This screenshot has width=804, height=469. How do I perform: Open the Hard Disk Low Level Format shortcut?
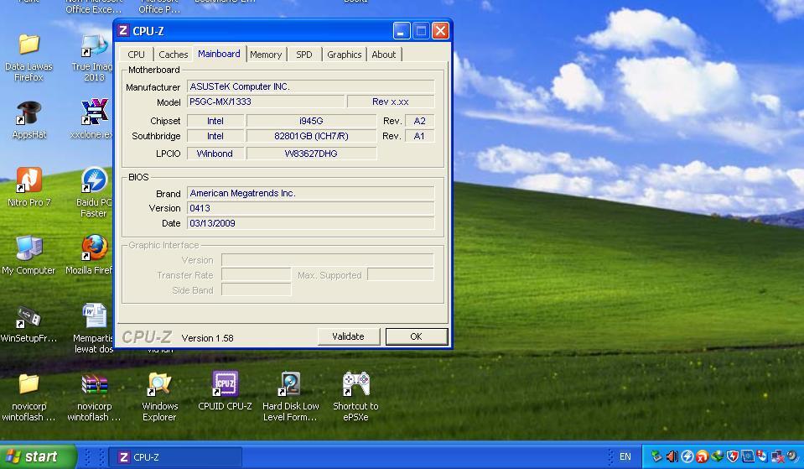tap(290, 383)
